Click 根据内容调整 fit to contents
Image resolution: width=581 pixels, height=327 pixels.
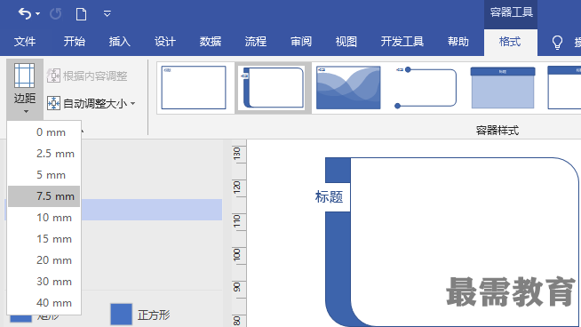tap(87, 76)
